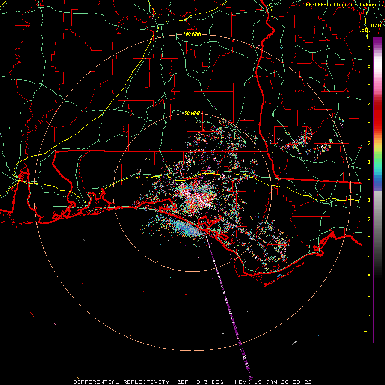This screenshot has width=385, height=385.
Task: Click the 50 NMI range ring label
Action: point(192,113)
